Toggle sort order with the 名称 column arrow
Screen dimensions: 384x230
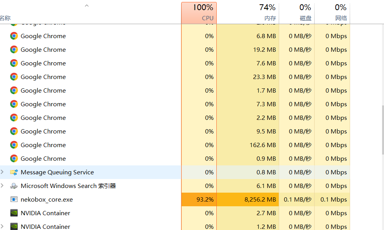pyautogui.click(x=87, y=5)
